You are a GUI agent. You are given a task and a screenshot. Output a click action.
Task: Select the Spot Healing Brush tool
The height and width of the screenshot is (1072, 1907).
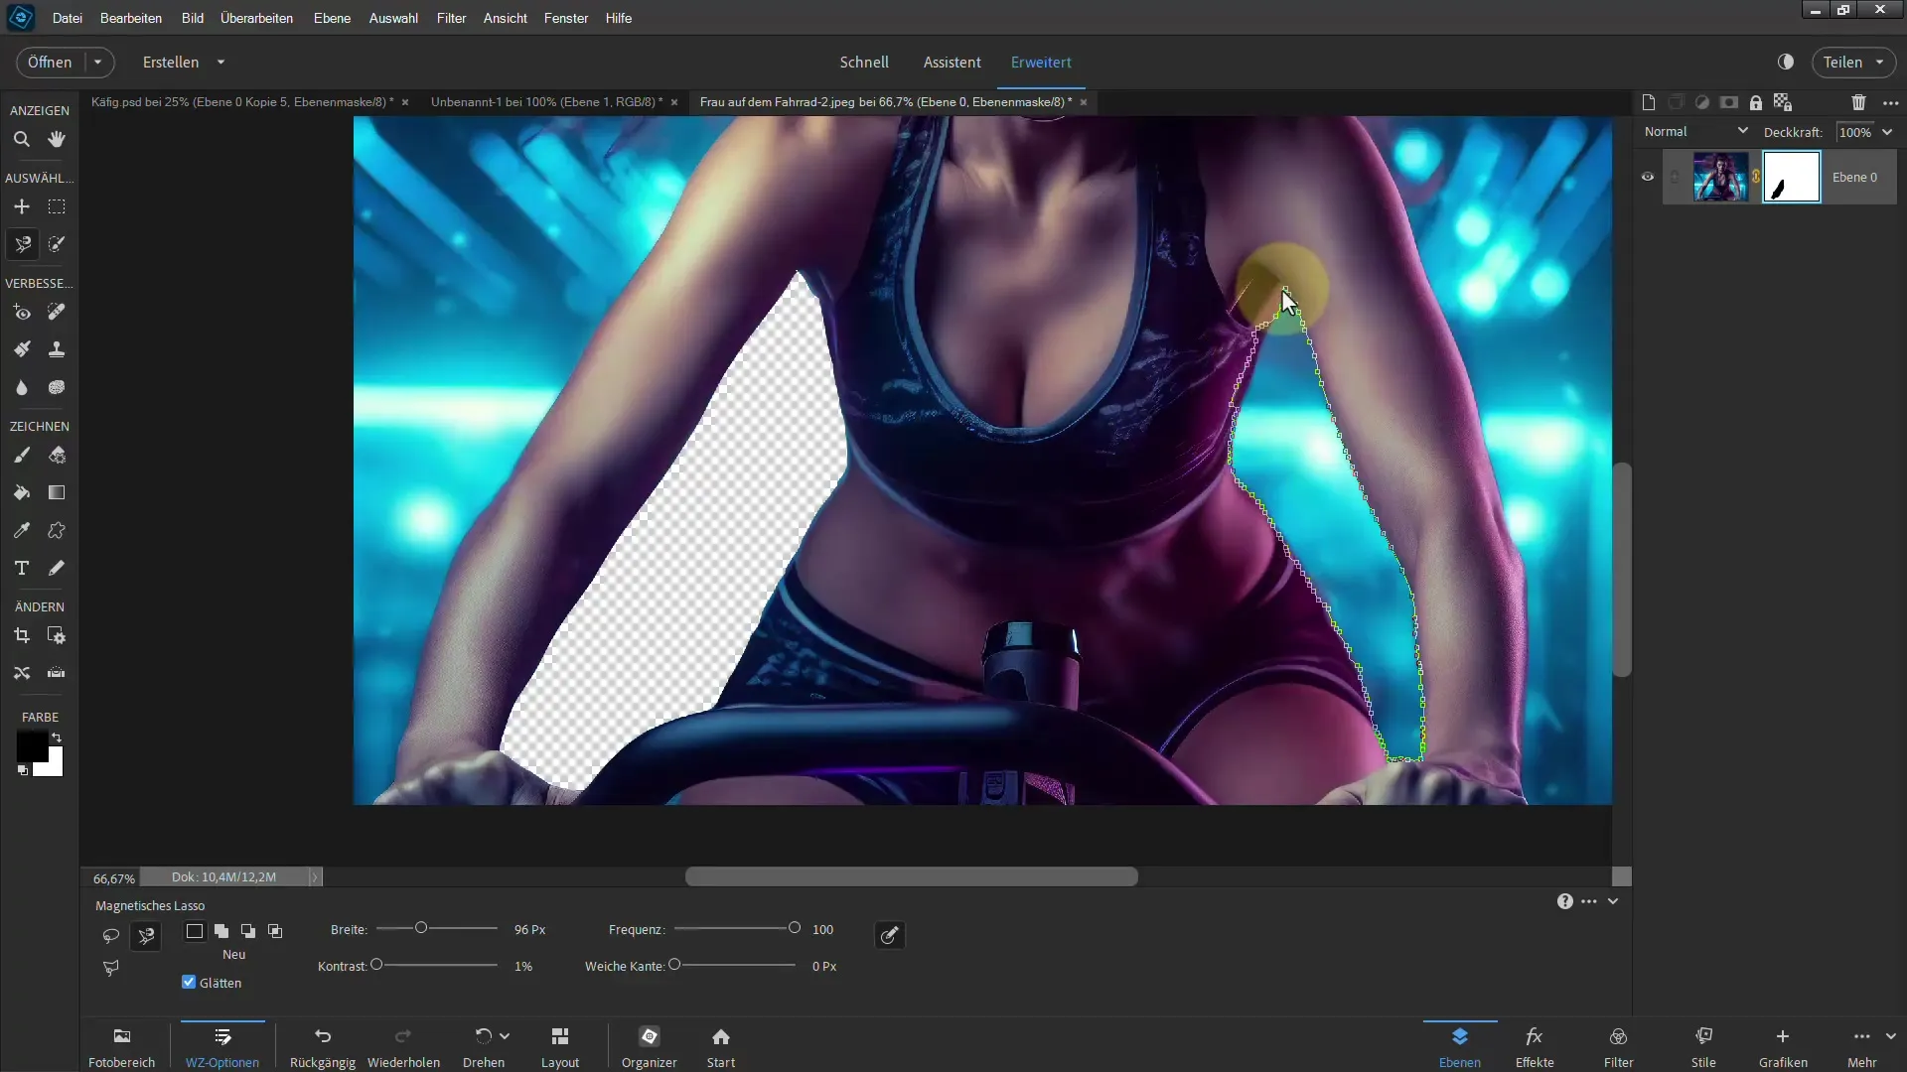pos(57,313)
